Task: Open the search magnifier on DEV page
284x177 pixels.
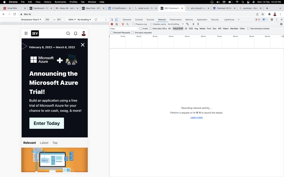Action: 68,33
